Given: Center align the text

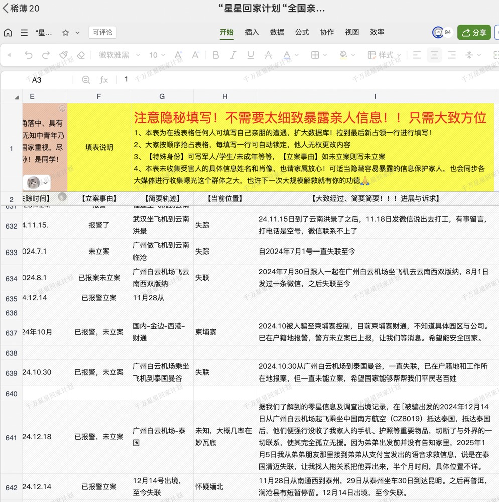Looking at the screenshot, I should click(434, 55).
